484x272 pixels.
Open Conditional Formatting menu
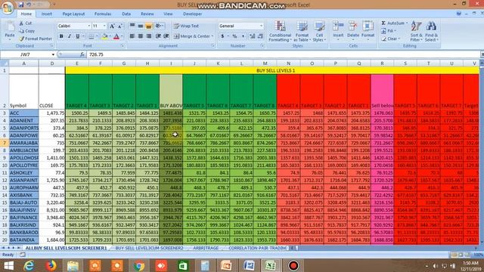[x=280, y=32]
